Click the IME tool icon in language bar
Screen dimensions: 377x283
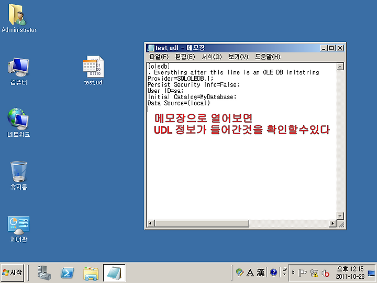[x=239, y=273]
